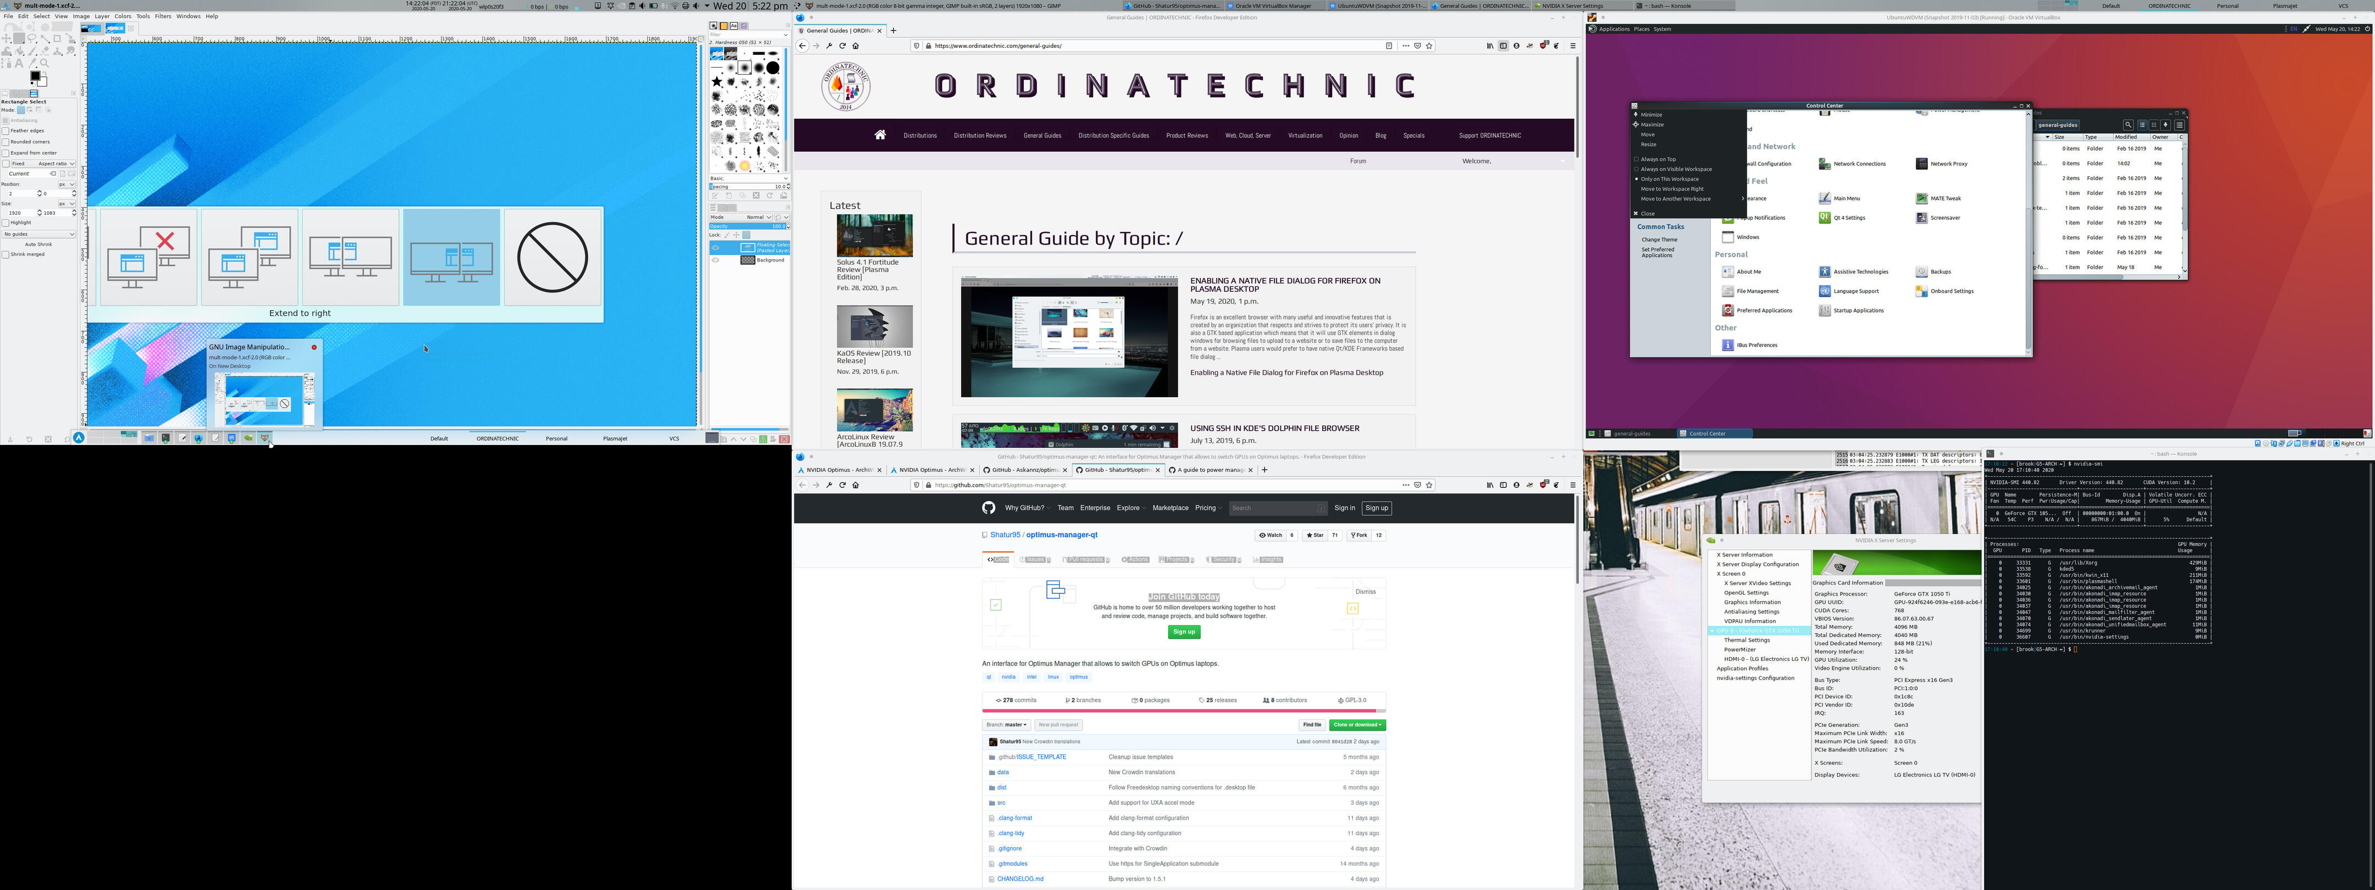This screenshot has width=2375, height=890.
Task: Select the Crop tool in GIMP toolbox
Action: tap(57, 38)
